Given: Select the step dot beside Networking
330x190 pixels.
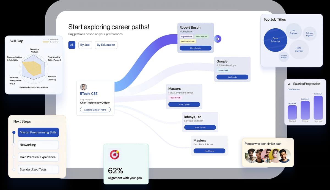Looking at the screenshot, I should click(14, 145).
